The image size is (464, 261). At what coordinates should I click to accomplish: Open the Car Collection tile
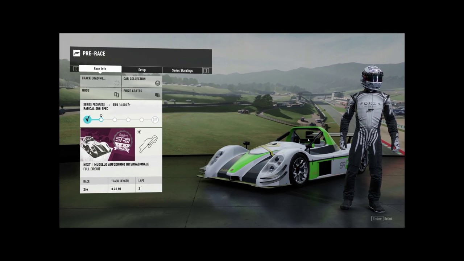142,81
